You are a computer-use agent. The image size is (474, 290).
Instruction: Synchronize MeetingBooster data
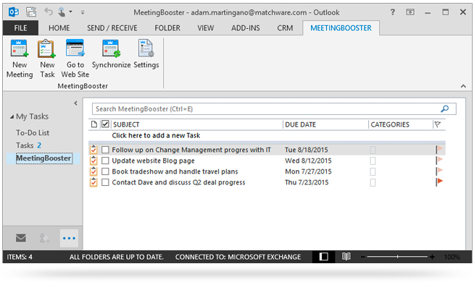point(111,54)
